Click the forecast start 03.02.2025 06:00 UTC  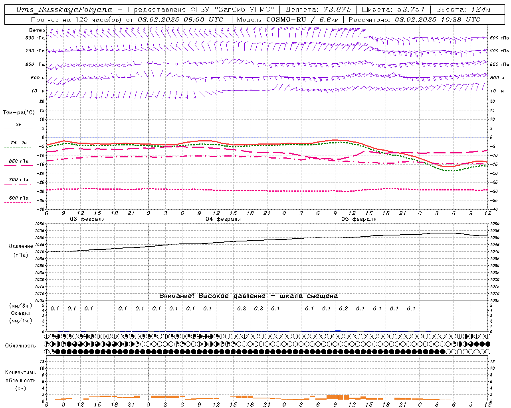180,20
